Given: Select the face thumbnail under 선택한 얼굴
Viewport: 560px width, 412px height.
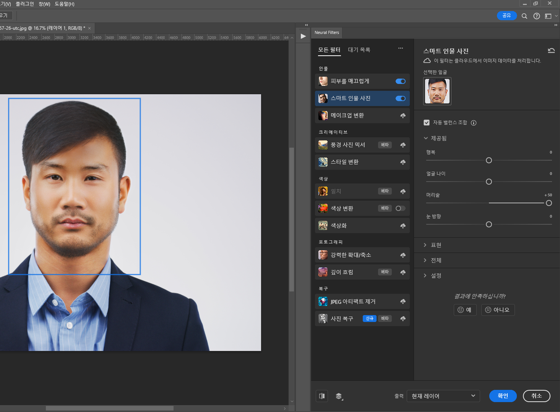Looking at the screenshot, I should coord(437,91).
